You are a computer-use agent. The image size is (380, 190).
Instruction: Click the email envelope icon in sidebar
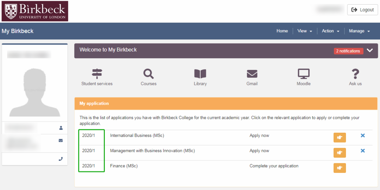coord(61,140)
